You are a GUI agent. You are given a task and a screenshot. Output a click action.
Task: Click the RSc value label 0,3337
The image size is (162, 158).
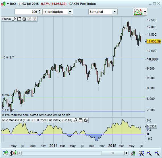click(151, 126)
